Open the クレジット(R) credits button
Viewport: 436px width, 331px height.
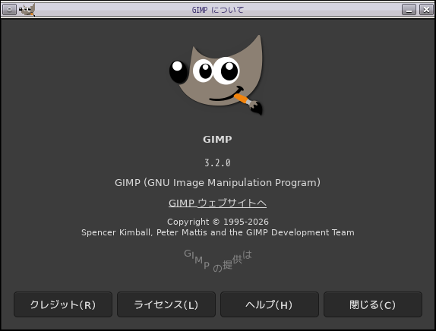coord(63,304)
